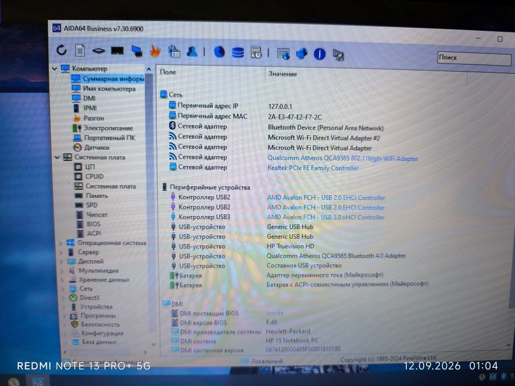Image resolution: width=515 pixels, height=386 pixels.
Task: Click the tree panel scroll-down arrow
Action: click(153, 344)
